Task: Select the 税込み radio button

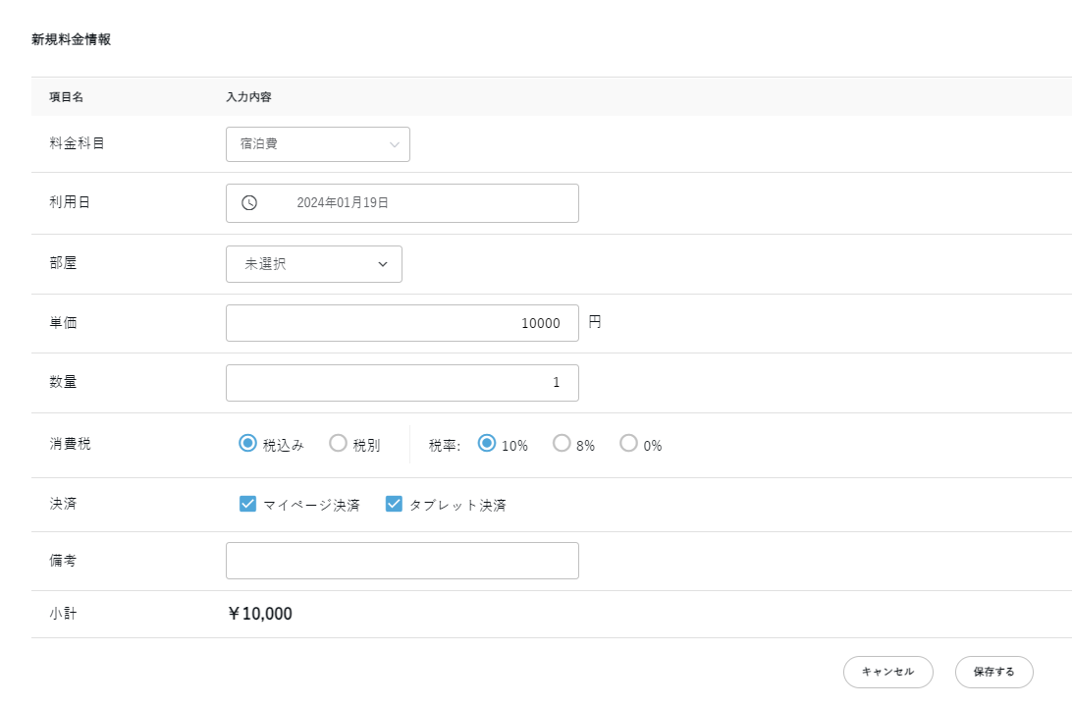Action: [x=247, y=444]
